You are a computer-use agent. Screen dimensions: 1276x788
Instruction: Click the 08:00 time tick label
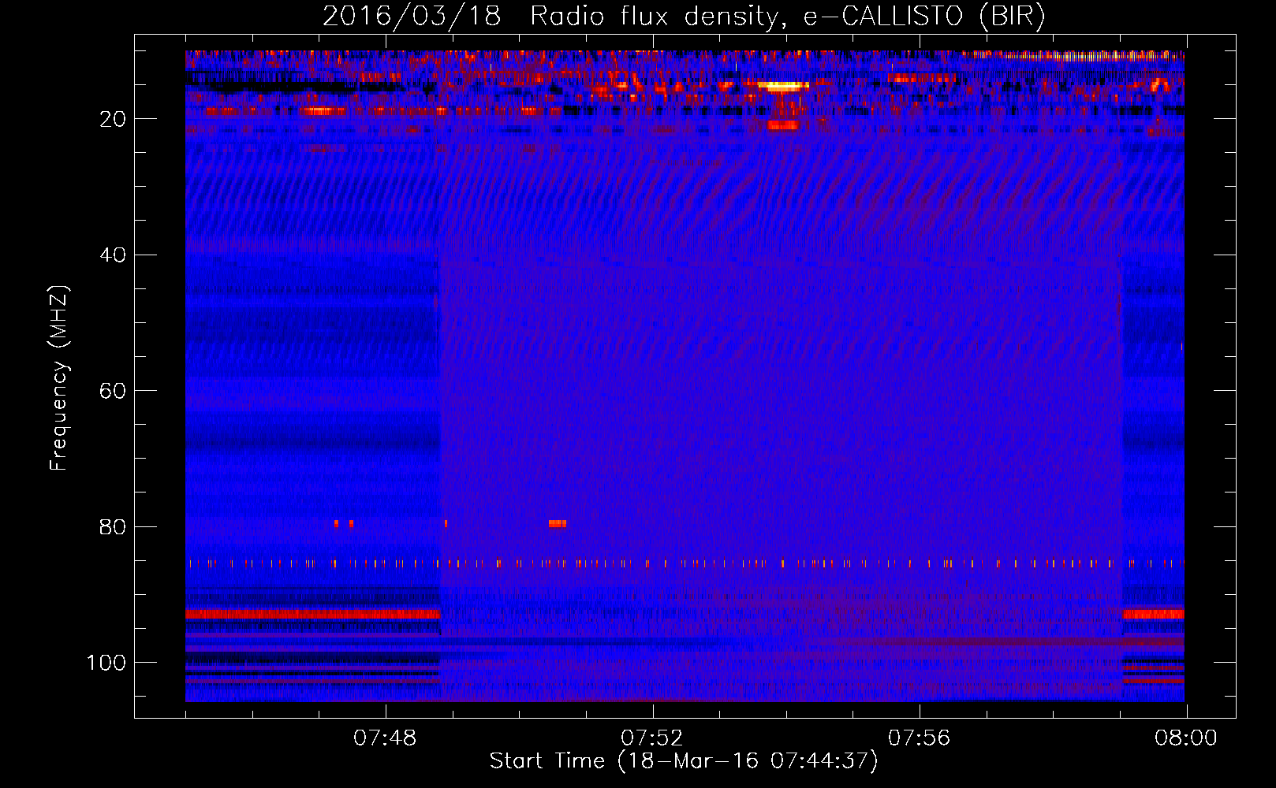(1186, 738)
